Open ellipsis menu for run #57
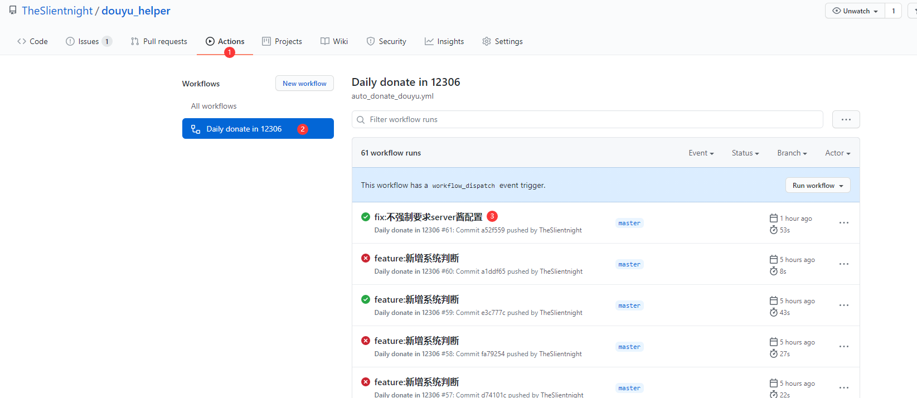Image resolution: width=917 pixels, height=398 pixels. tap(844, 388)
